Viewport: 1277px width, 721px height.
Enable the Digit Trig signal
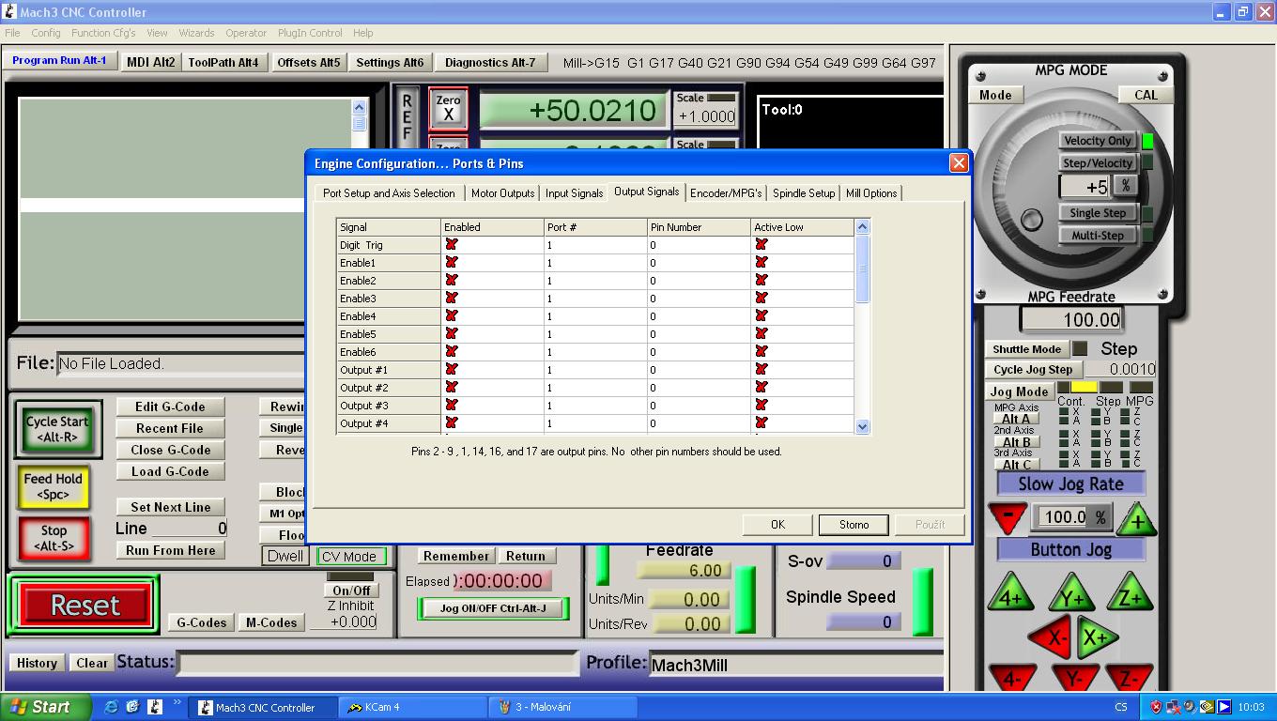pyautogui.click(x=452, y=245)
